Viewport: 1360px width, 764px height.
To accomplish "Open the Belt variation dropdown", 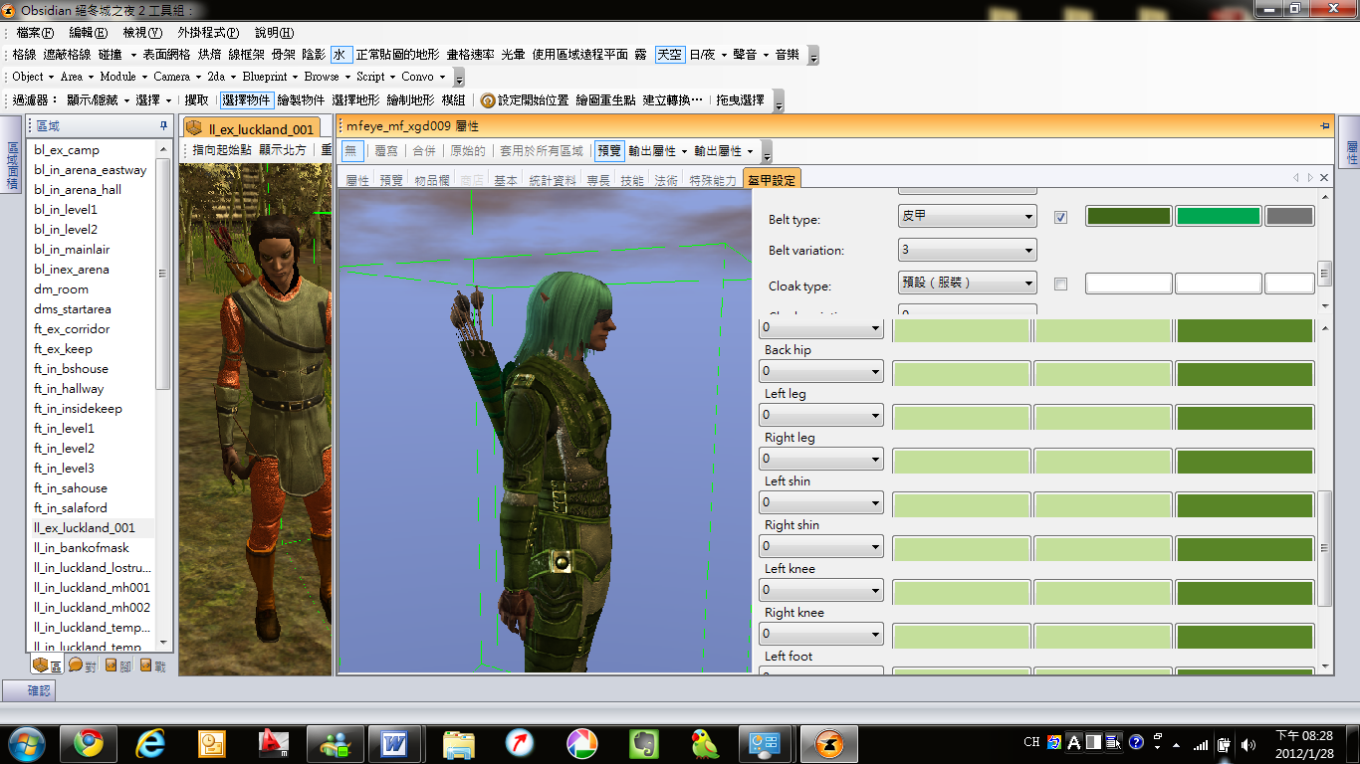I will pos(967,250).
